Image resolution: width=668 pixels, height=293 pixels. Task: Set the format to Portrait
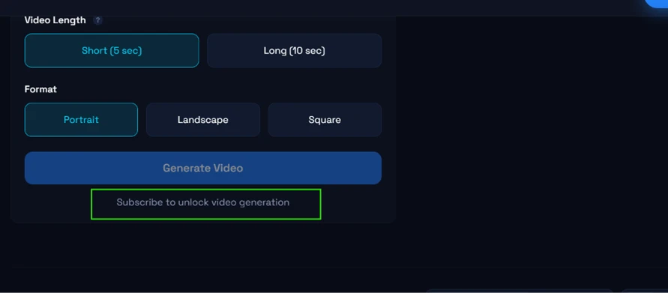tap(81, 120)
